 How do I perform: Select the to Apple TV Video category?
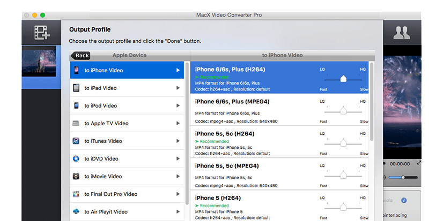(x=127, y=123)
